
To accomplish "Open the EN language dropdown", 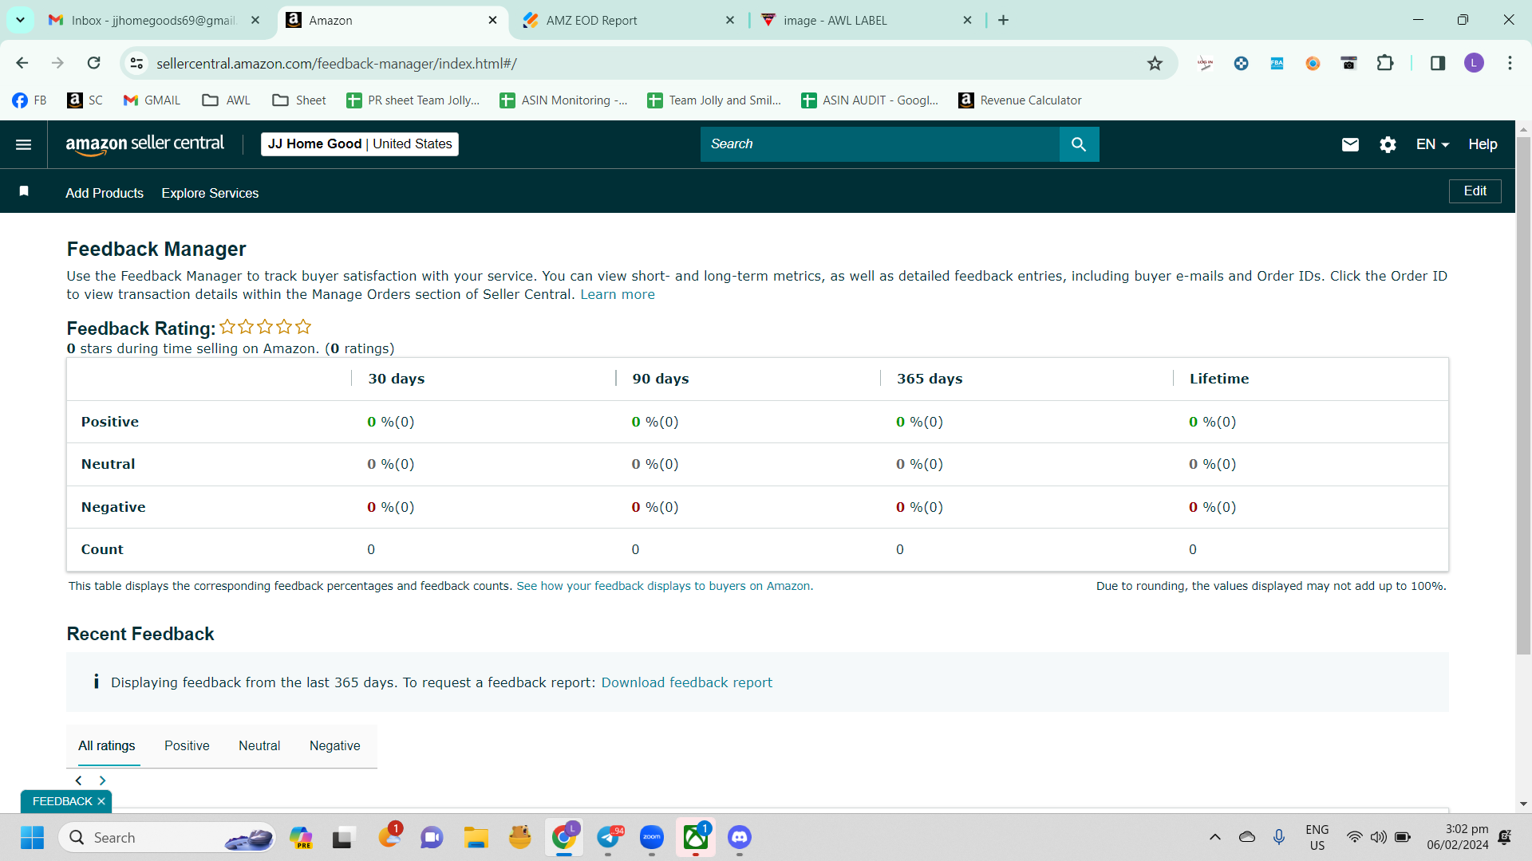I will 1432,144.
